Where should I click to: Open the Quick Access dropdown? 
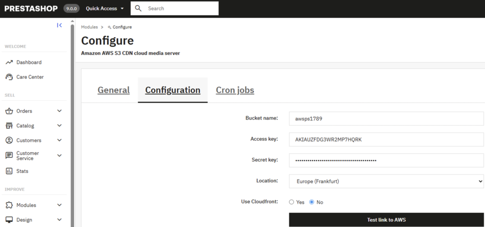pos(105,9)
